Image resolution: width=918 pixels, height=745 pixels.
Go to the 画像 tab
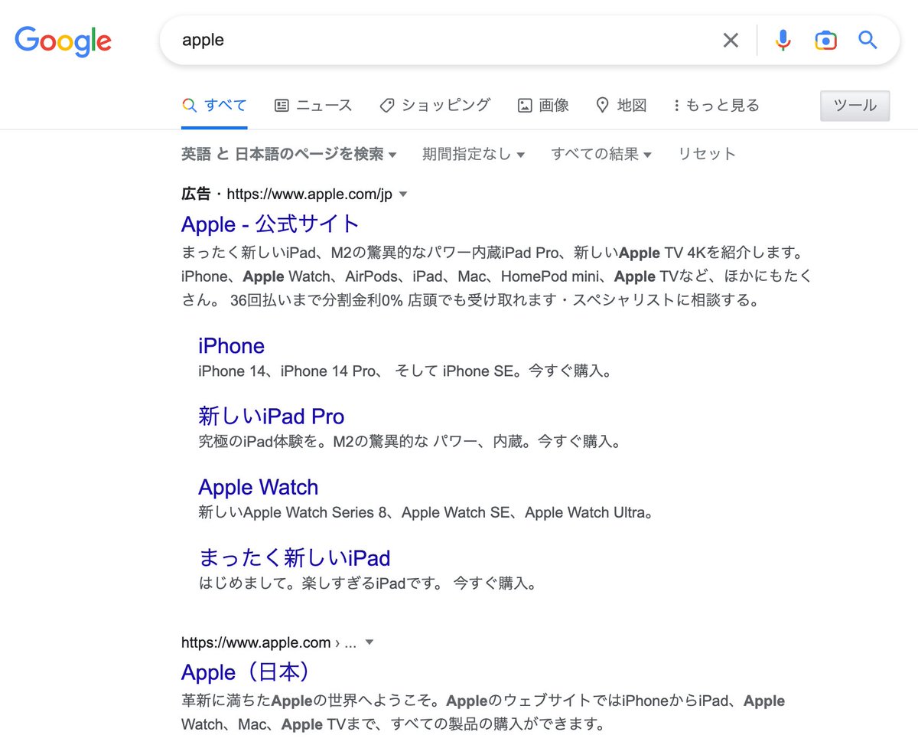[x=543, y=106]
